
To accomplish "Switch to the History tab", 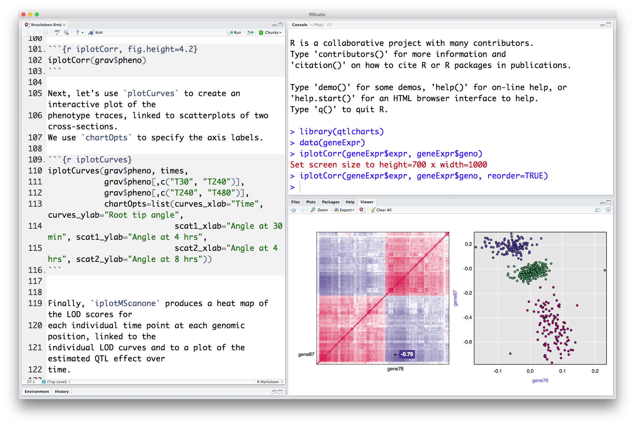I will [62, 392].
